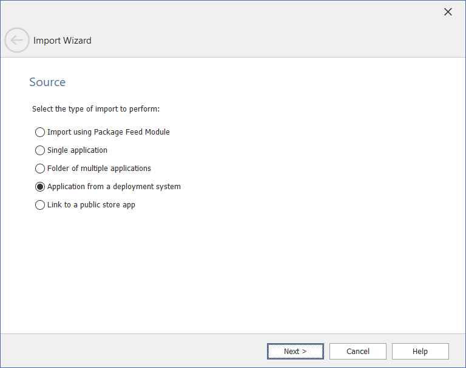Screen dimensions: 466x368
Task: Click the 'Select the type of import' instruction text
Action: pyautogui.click(x=95, y=109)
